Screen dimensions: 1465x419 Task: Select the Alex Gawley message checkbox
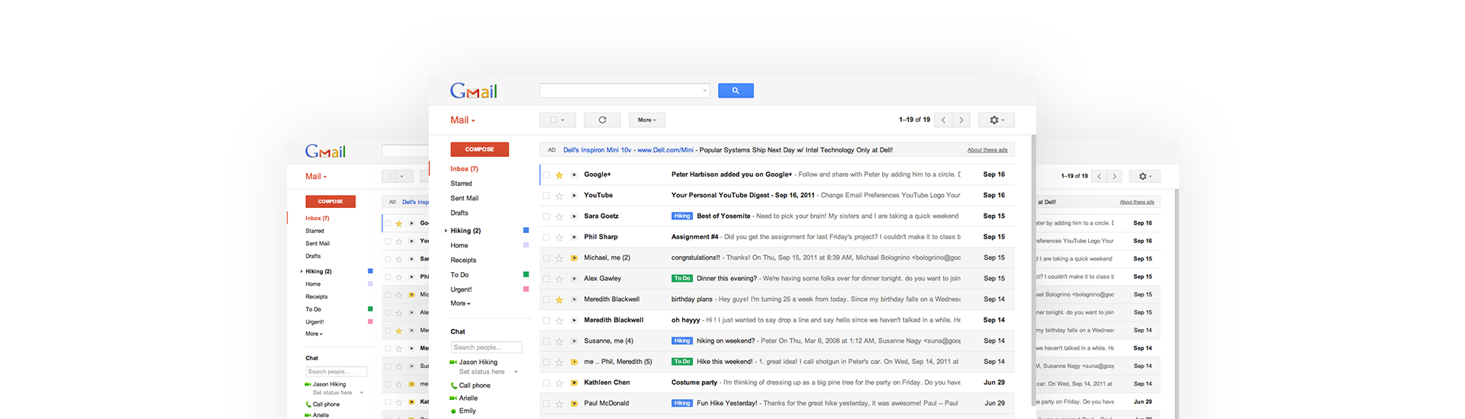(x=546, y=279)
